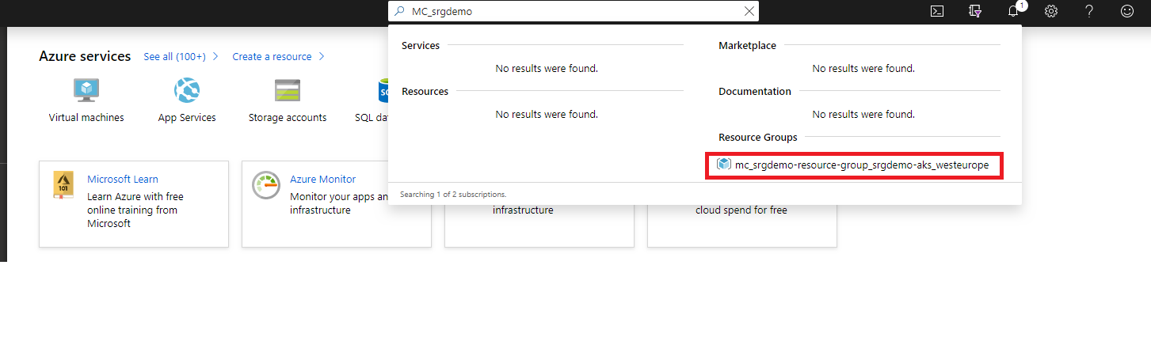Open Virtual machines service icon
The image size is (1151, 337).
coord(86,90)
